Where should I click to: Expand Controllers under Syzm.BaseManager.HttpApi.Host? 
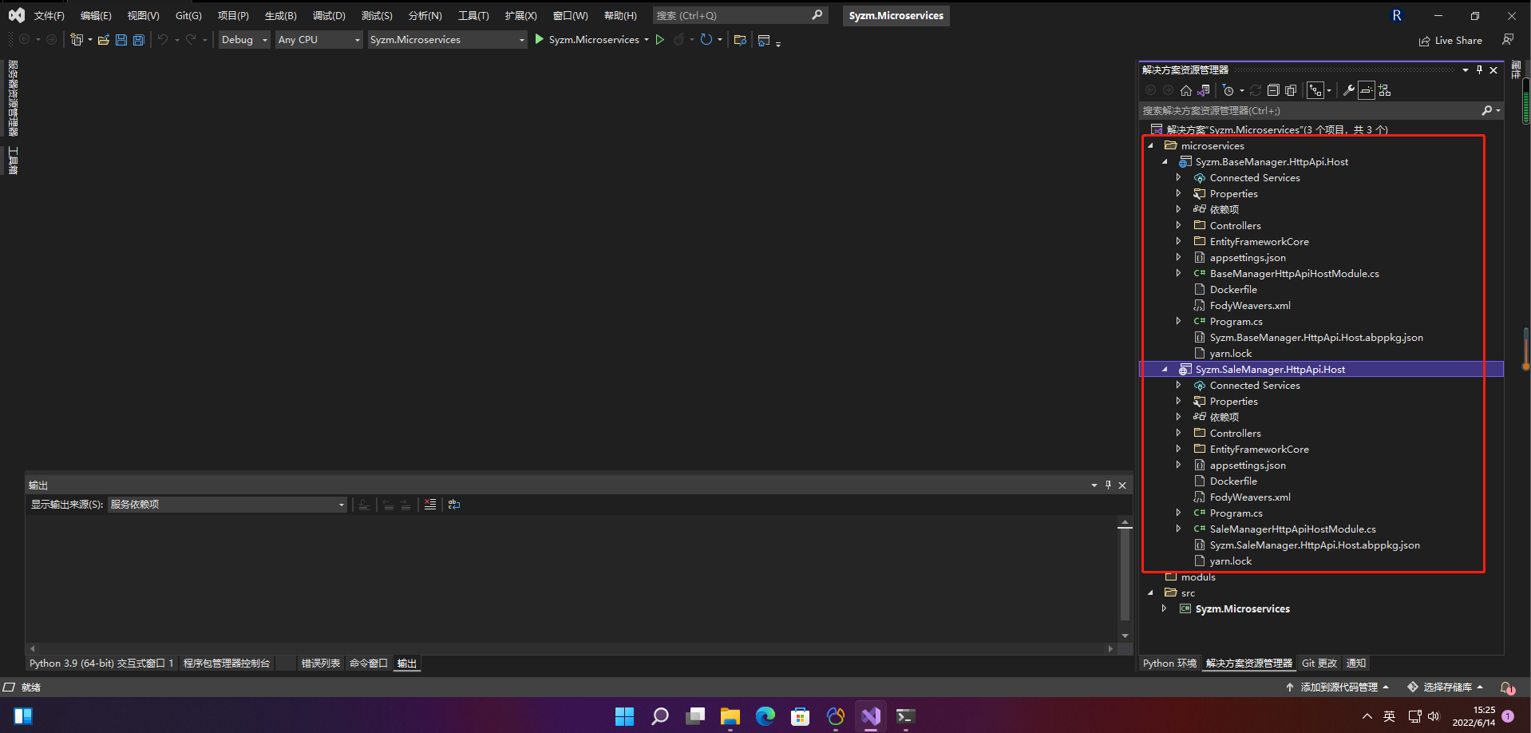[x=1178, y=225]
